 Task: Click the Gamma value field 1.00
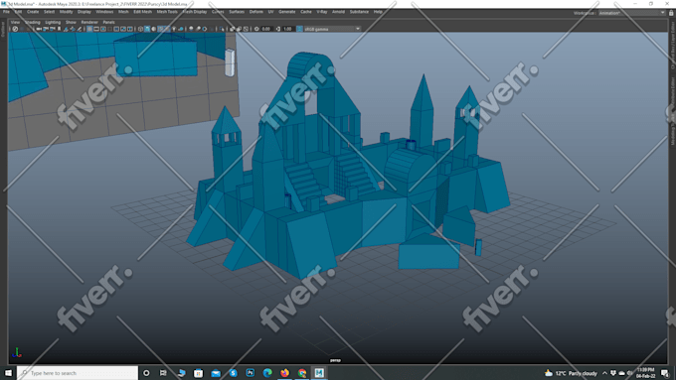pyautogui.click(x=287, y=29)
